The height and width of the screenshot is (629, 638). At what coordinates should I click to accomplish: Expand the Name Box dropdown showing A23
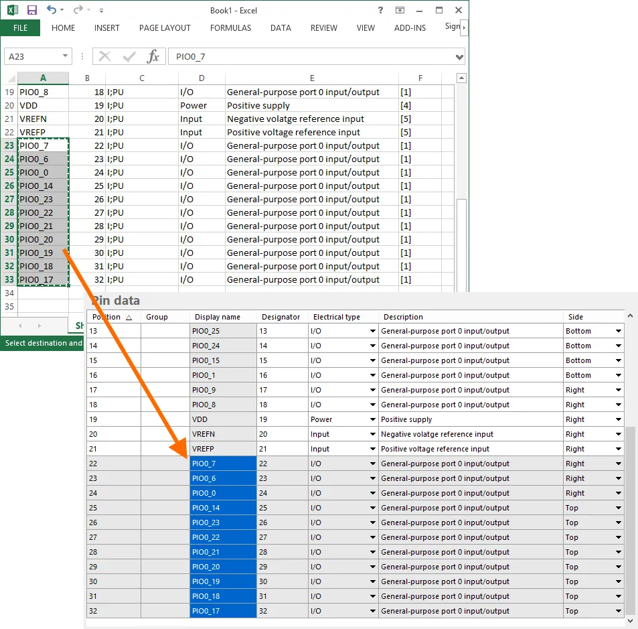coord(66,57)
